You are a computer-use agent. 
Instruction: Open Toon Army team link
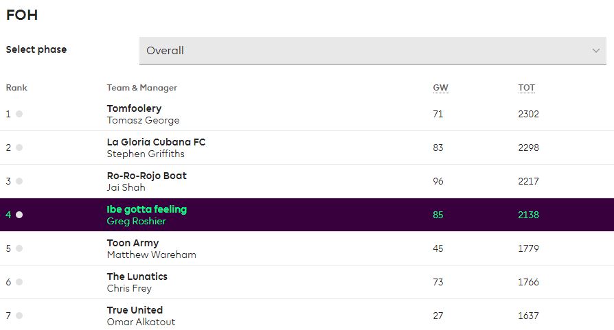click(x=133, y=243)
